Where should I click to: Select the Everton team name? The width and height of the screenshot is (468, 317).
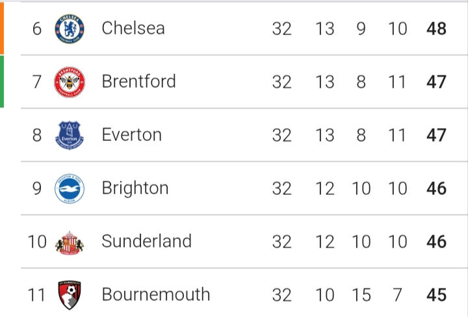click(x=132, y=134)
